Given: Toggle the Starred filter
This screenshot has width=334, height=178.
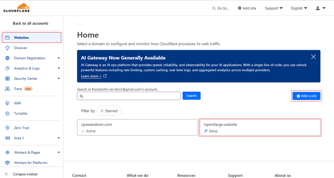Looking at the screenshot, I should (x=109, y=111).
